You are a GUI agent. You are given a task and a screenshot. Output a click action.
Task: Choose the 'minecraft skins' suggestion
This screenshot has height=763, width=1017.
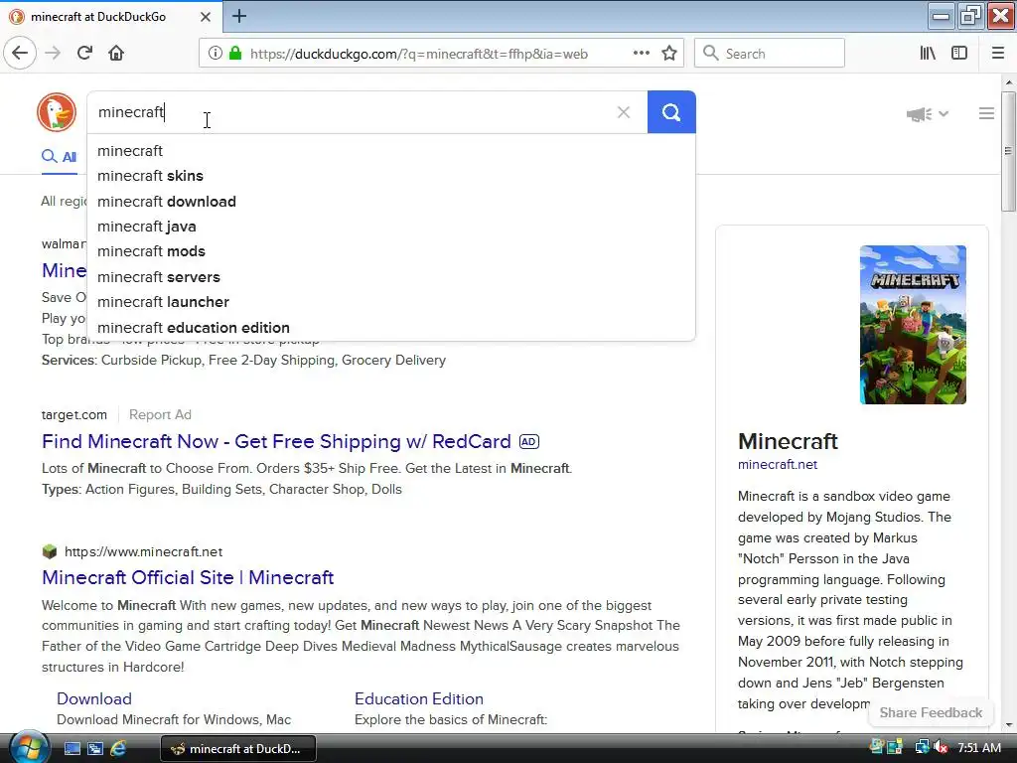391,176
